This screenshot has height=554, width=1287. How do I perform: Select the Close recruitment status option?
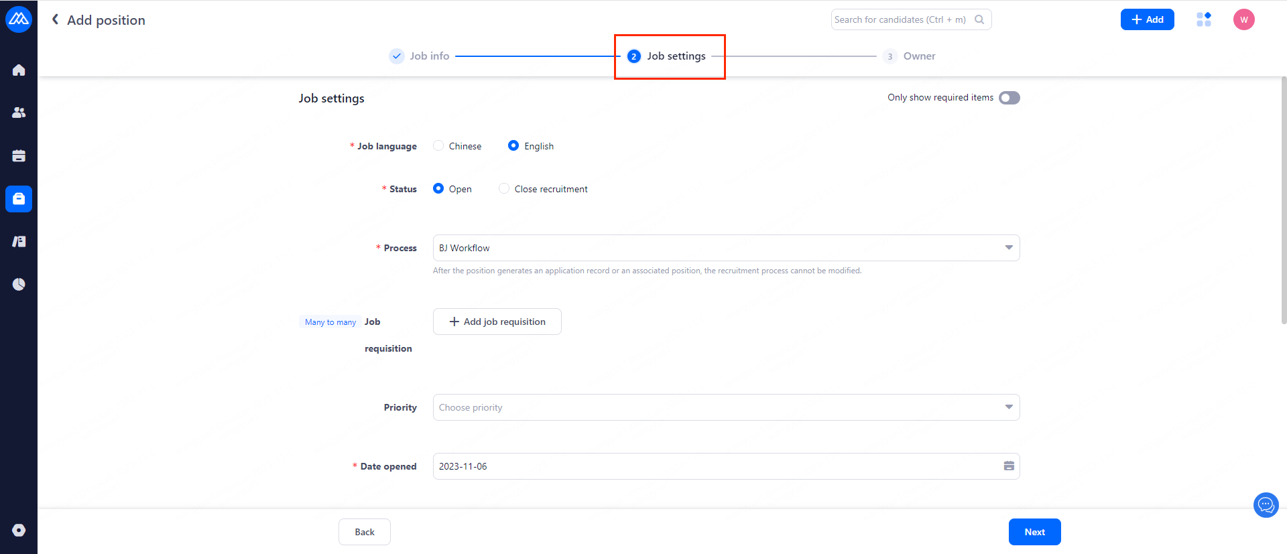tap(504, 188)
